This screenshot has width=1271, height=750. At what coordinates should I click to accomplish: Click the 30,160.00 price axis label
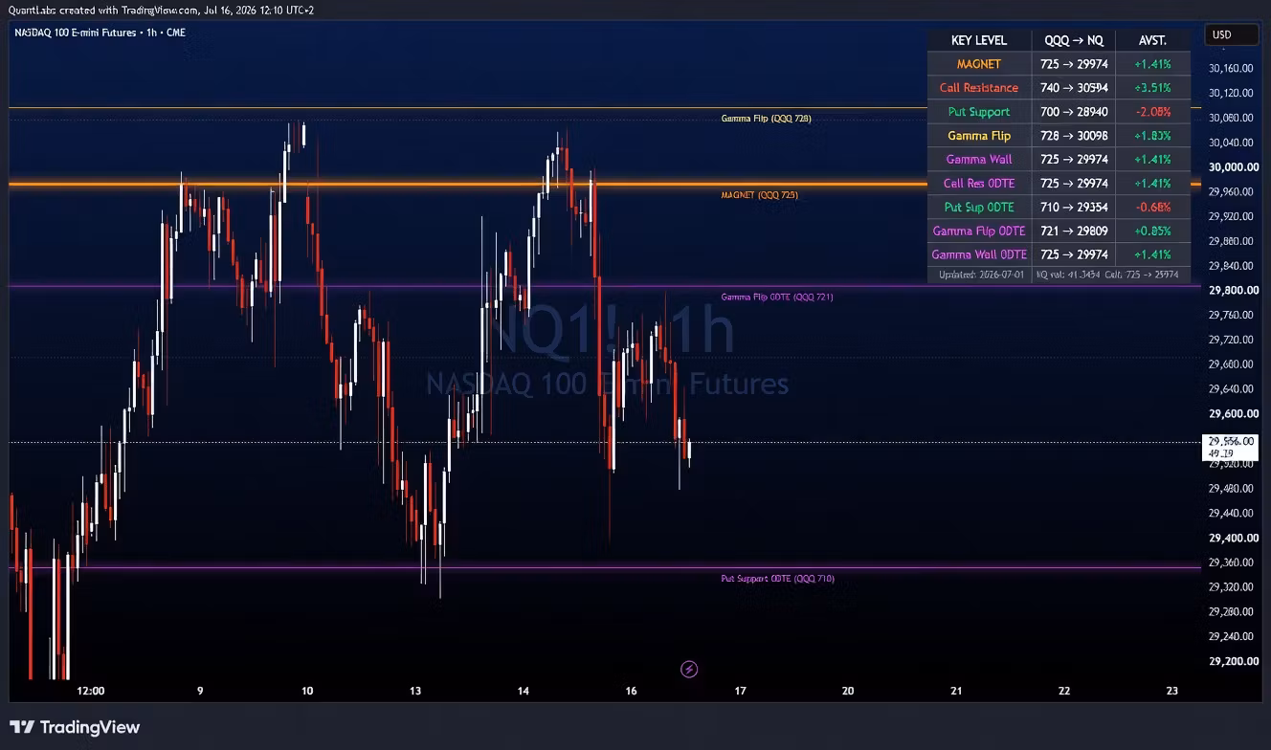pyautogui.click(x=1231, y=68)
